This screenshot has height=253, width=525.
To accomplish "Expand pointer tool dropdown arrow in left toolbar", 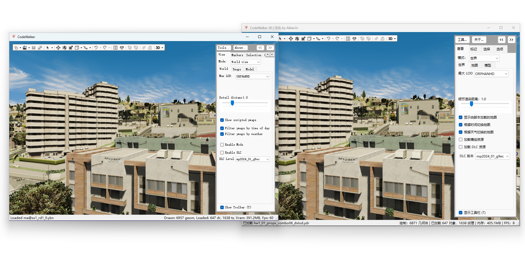I will point(52,48).
